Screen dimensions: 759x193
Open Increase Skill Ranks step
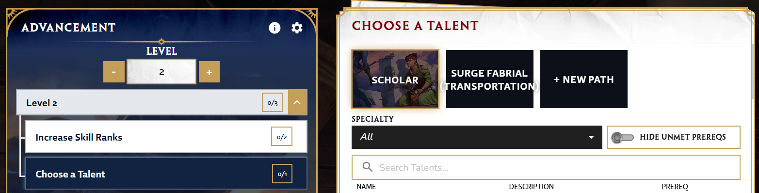pos(166,137)
